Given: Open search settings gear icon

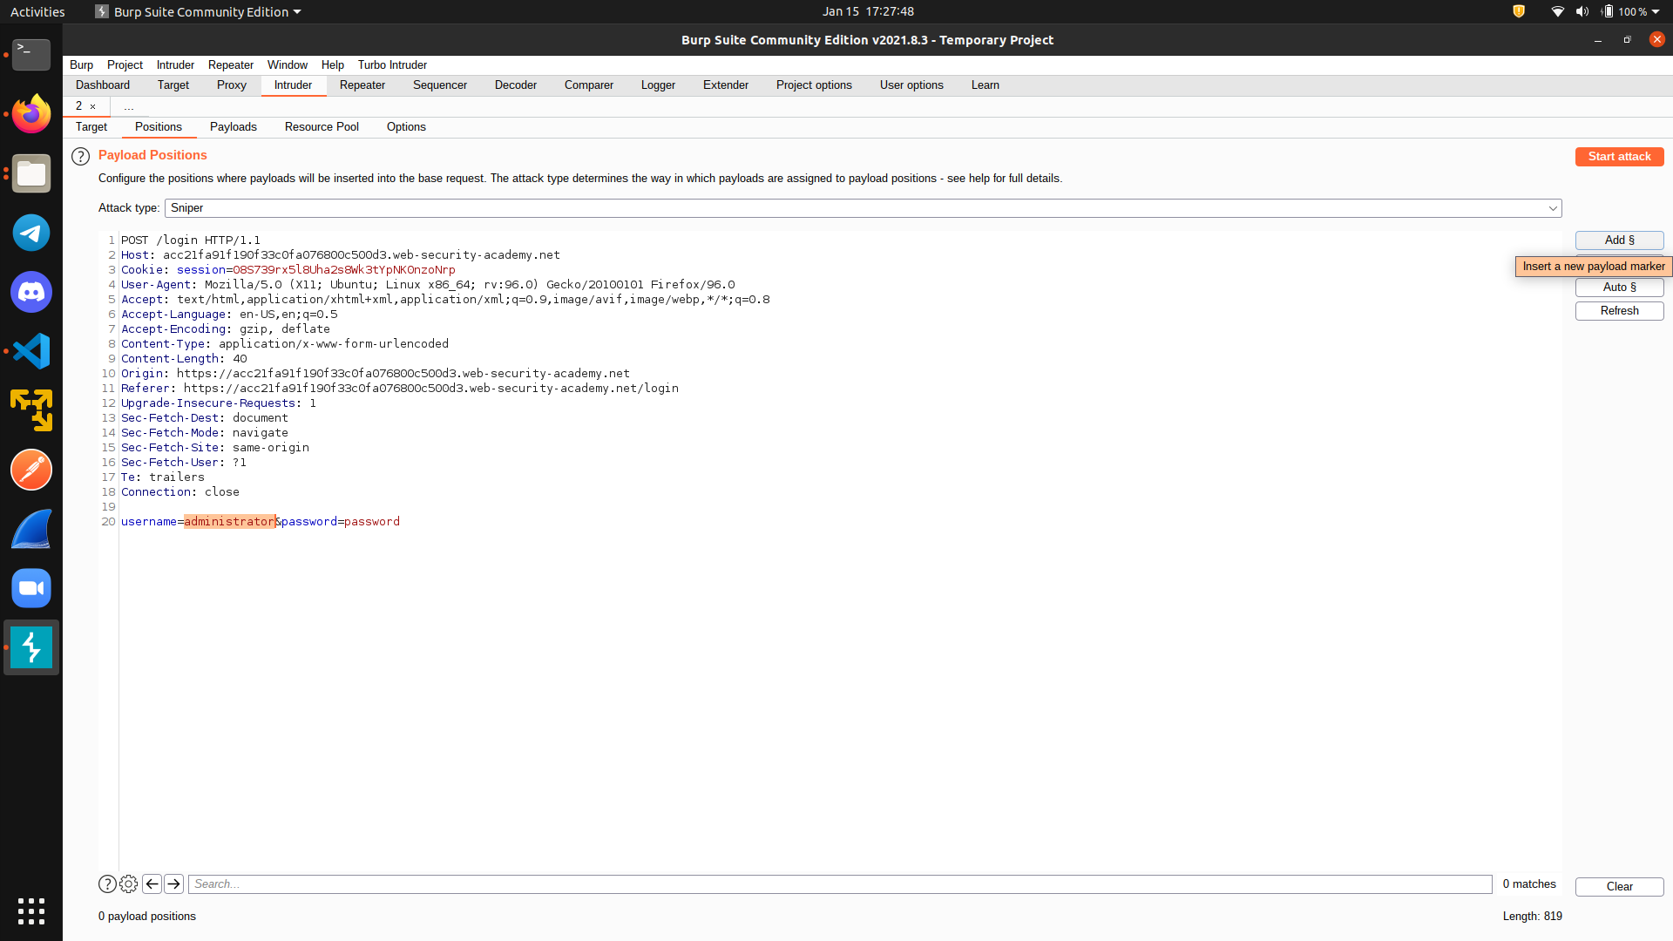Looking at the screenshot, I should [129, 884].
